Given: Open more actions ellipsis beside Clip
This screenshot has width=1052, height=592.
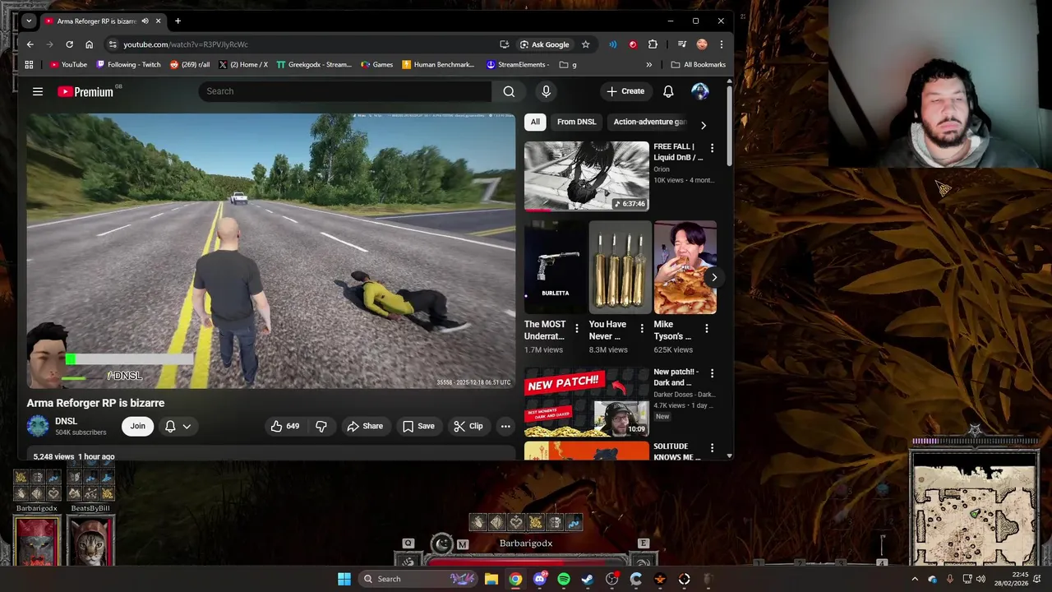Looking at the screenshot, I should tap(505, 426).
